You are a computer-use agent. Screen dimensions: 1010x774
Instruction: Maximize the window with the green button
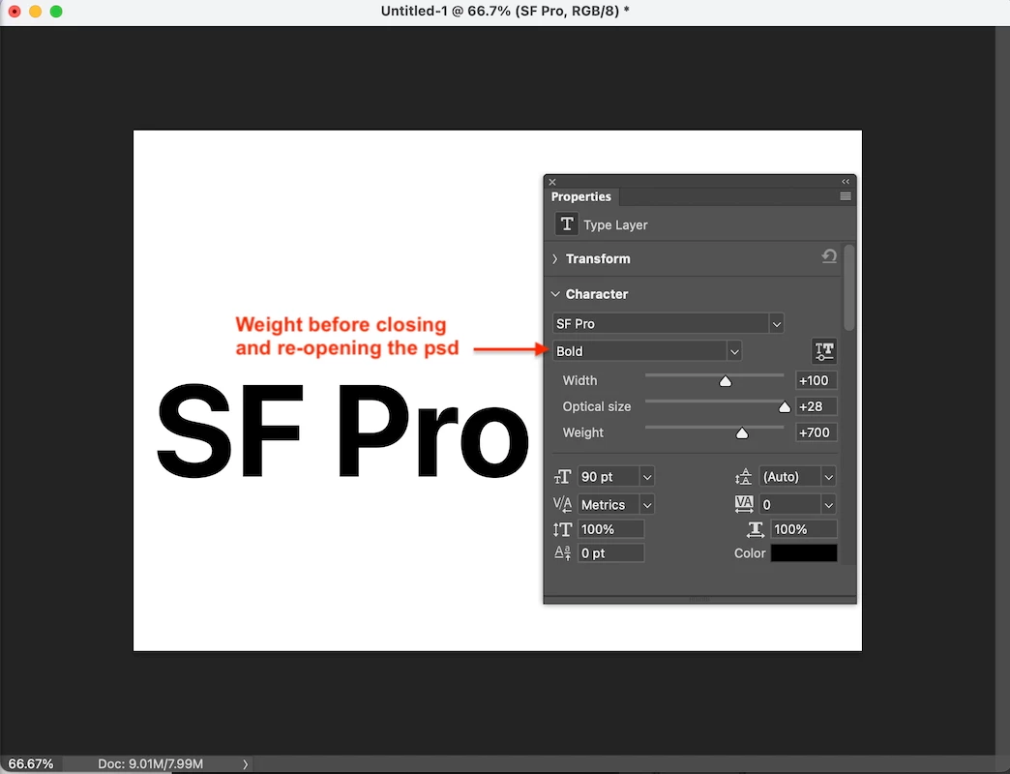[56, 11]
